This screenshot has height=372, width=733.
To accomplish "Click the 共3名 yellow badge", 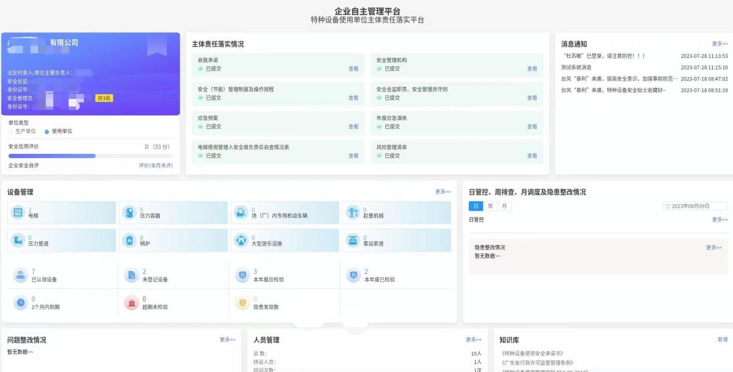I will click(x=104, y=98).
